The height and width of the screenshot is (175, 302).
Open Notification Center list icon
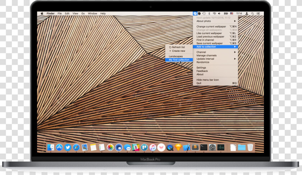258,13
